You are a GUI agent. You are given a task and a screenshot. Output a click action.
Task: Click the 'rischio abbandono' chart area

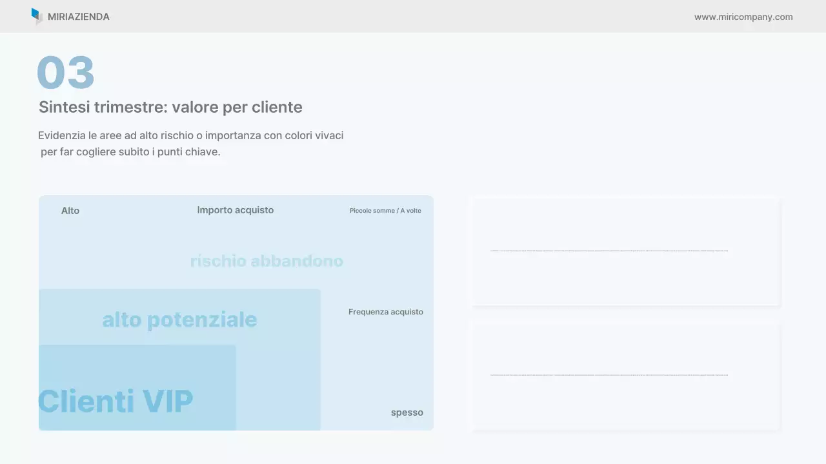coord(267,261)
